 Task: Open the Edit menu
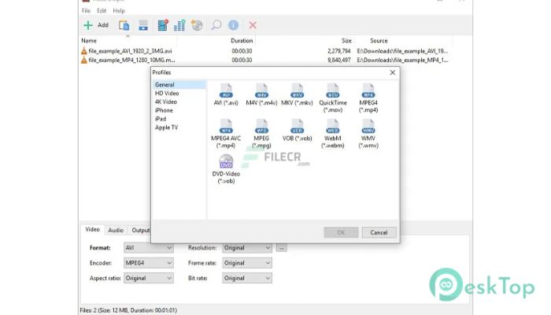pos(102,11)
